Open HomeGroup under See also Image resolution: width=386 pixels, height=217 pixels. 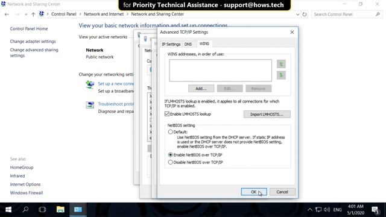22,168
